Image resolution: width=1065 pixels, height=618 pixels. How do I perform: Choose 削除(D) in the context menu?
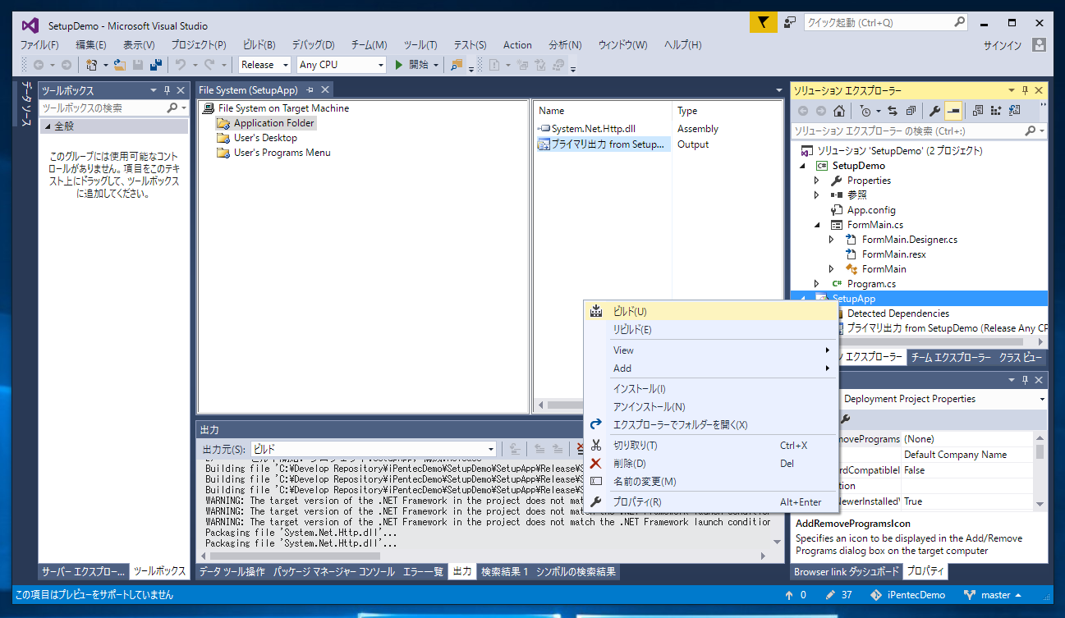pos(711,464)
